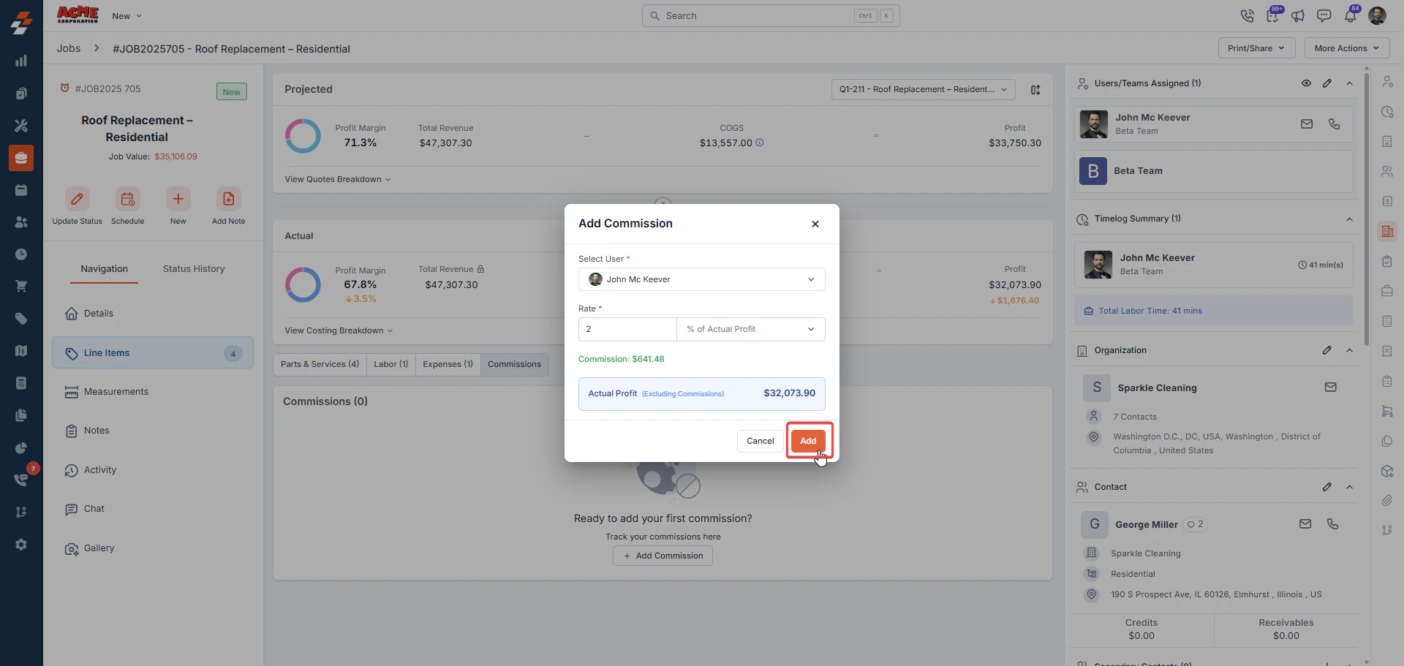Switch to the Parts & Services (4) tab

pos(320,364)
